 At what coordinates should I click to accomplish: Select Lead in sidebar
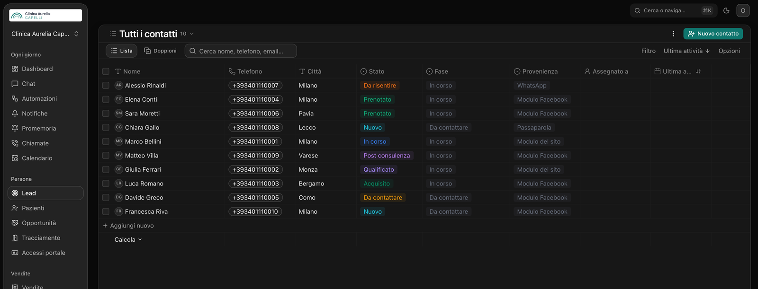(45, 193)
